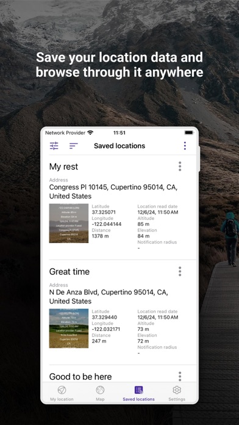Tap altitude value 85 m
Screen dimensions: 239x425
pyautogui.click(x=143, y=224)
